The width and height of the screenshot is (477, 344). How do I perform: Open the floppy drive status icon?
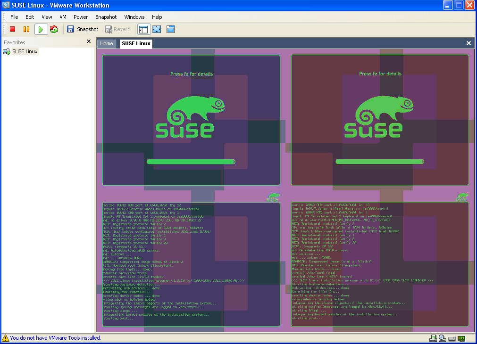[433, 338]
